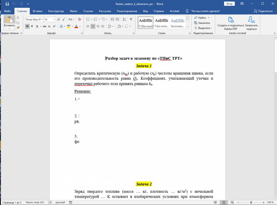
Task: Toggle center paragraph alignment
Action: coord(93,26)
